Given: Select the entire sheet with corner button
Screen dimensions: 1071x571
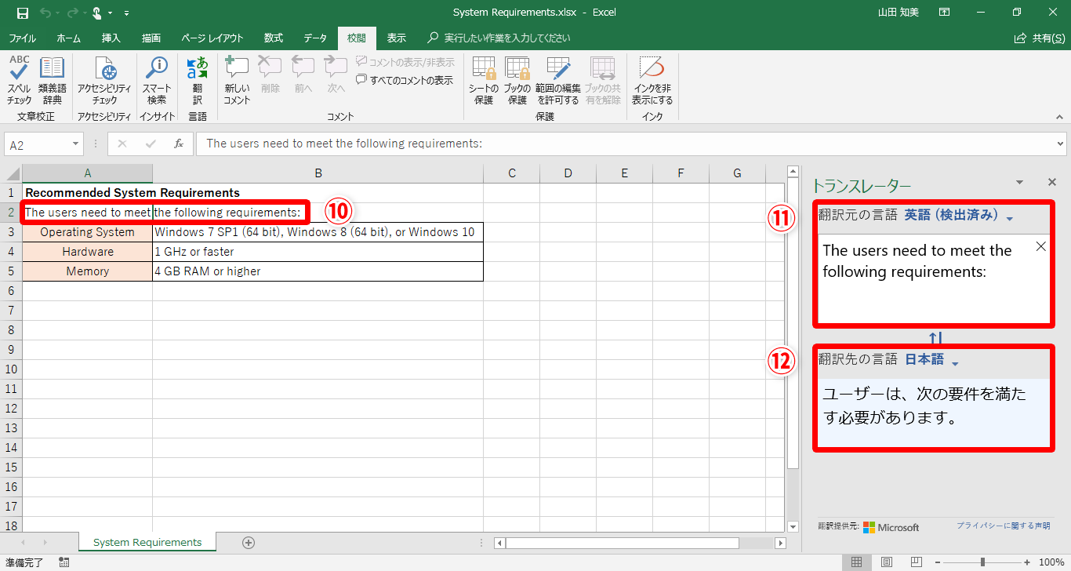Looking at the screenshot, I should tap(12, 173).
